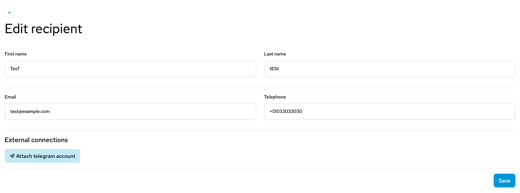Click the Last name label
Viewport: 520px width, 193px height.
click(x=275, y=54)
